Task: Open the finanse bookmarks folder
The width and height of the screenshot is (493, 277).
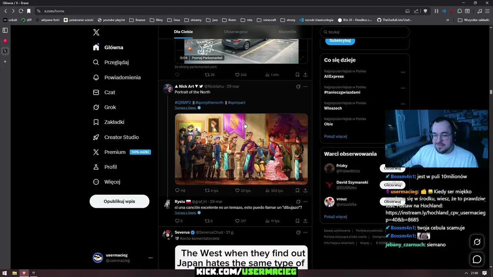Action: point(138,20)
